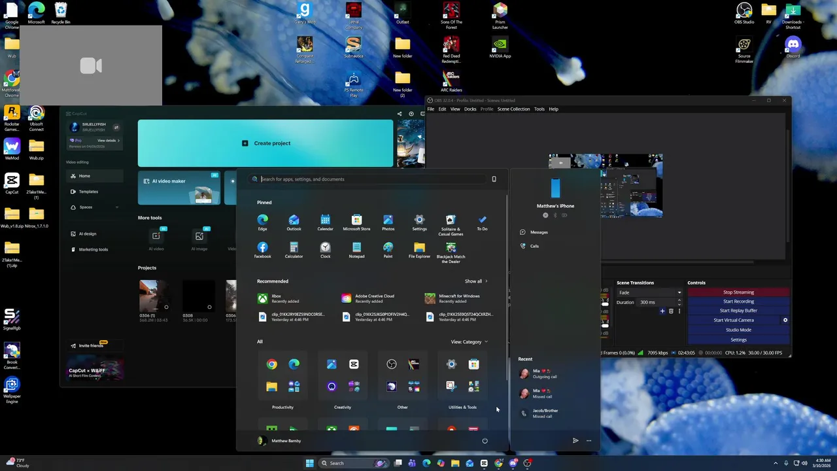Launch the pinned Clock app
This screenshot has height=471, width=837.
tap(325, 250)
